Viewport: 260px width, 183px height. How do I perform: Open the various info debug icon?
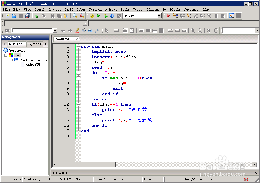coord(239,16)
